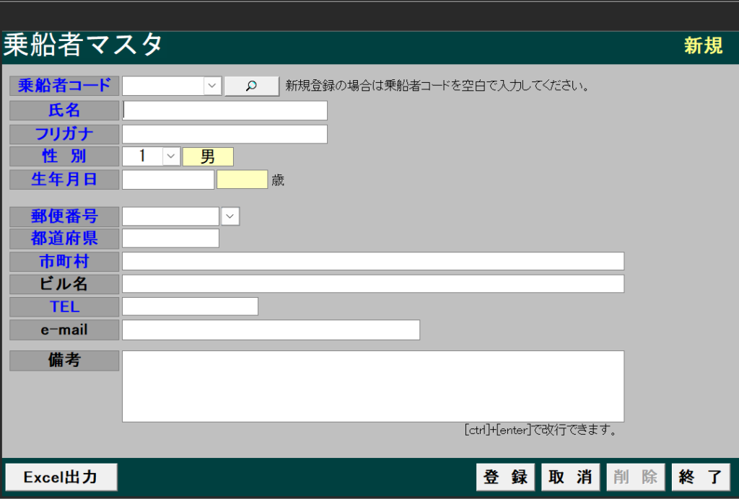This screenshot has height=499, width=739.
Task: Click the yellow age box beside 歳
Action: point(242,180)
